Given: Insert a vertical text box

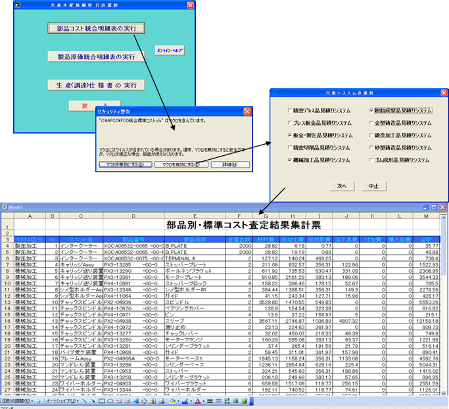Looking at the screenshot, I should coord(127,401).
